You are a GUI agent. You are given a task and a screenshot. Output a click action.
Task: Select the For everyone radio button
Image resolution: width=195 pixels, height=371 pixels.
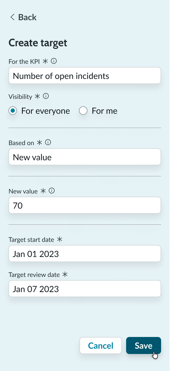coord(13,111)
